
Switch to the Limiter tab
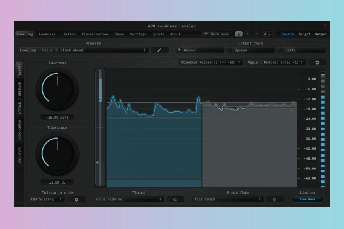[x=68, y=34]
